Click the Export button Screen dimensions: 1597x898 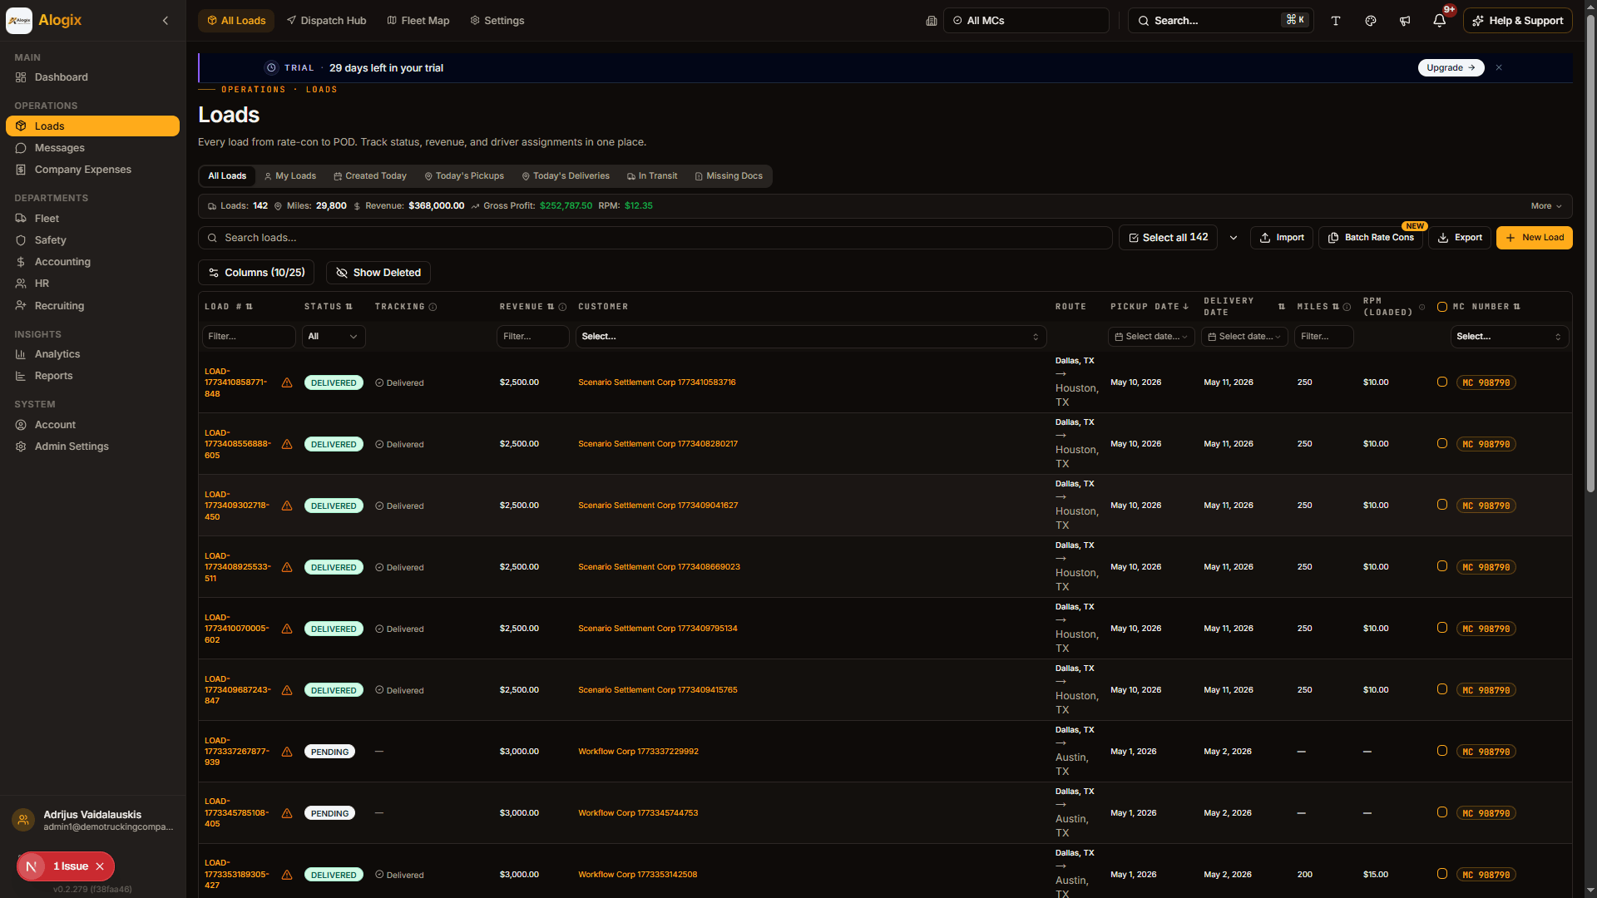(1460, 238)
